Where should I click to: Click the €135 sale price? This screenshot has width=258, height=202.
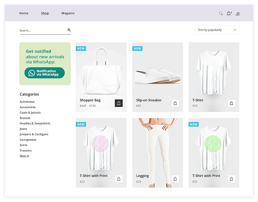[92, 106]
